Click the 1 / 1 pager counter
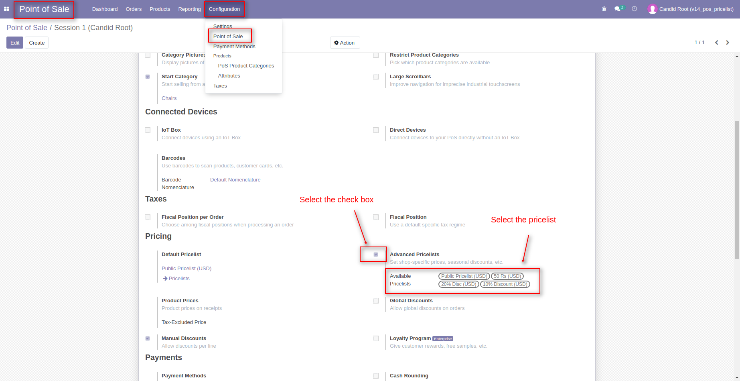The width and height of the screenshot is (740, 381). click(699, 43)
